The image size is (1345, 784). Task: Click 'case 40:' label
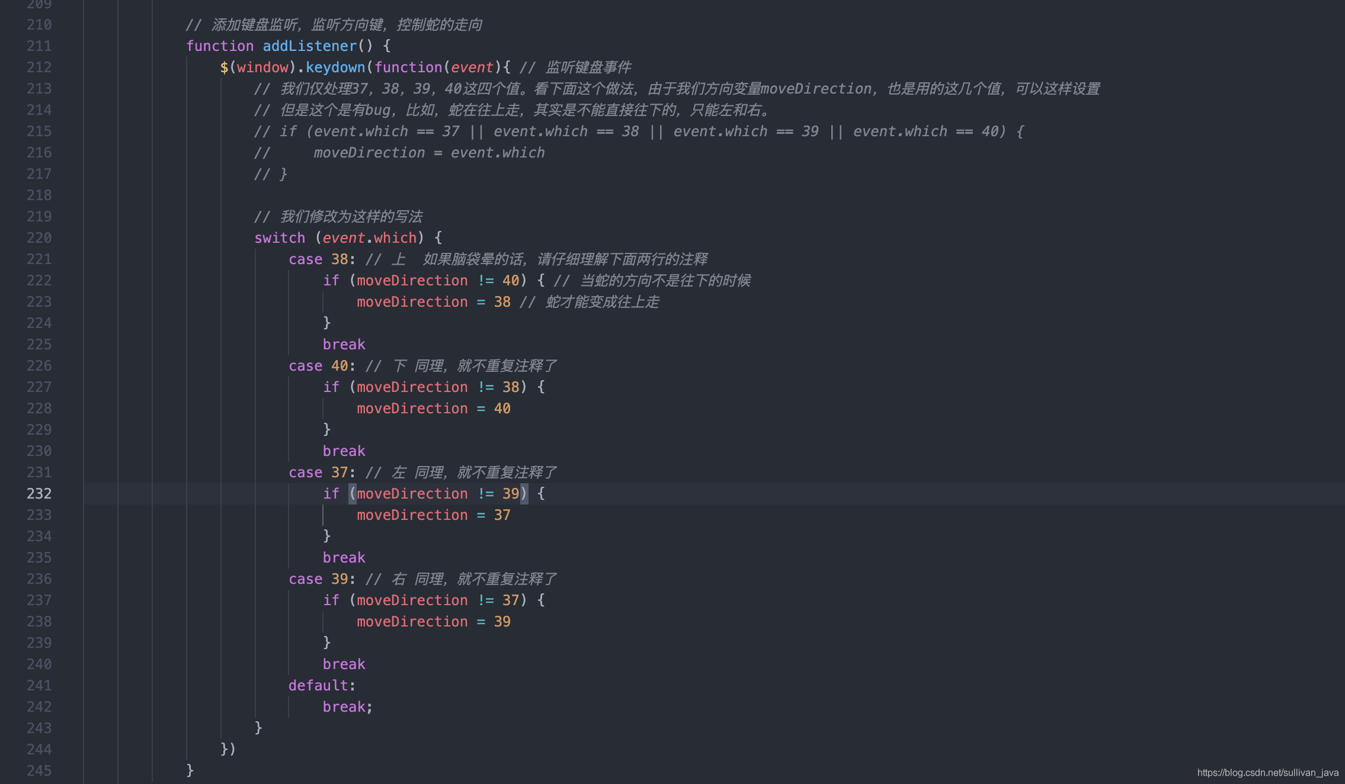coord(322,366)
